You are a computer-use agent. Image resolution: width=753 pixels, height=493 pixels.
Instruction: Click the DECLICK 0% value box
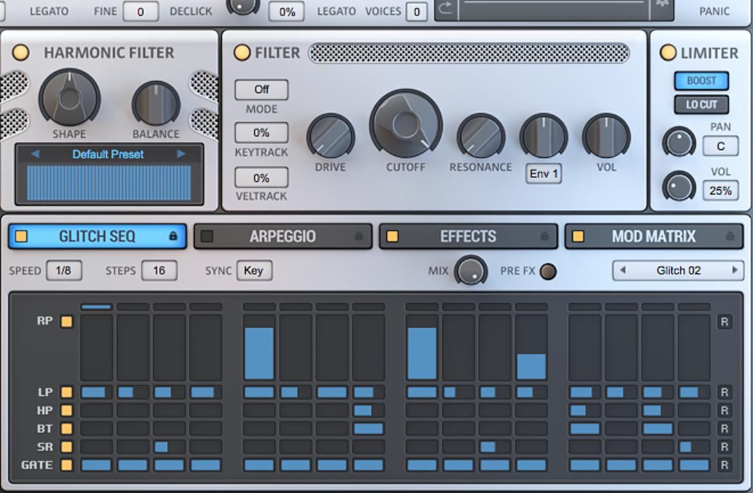tap(286, 12)
